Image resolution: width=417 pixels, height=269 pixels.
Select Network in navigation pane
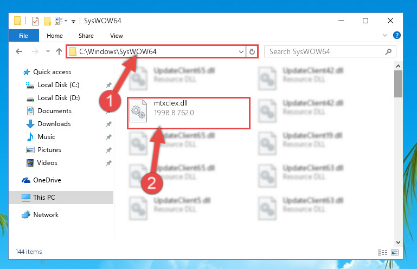(x=46, y=215)
